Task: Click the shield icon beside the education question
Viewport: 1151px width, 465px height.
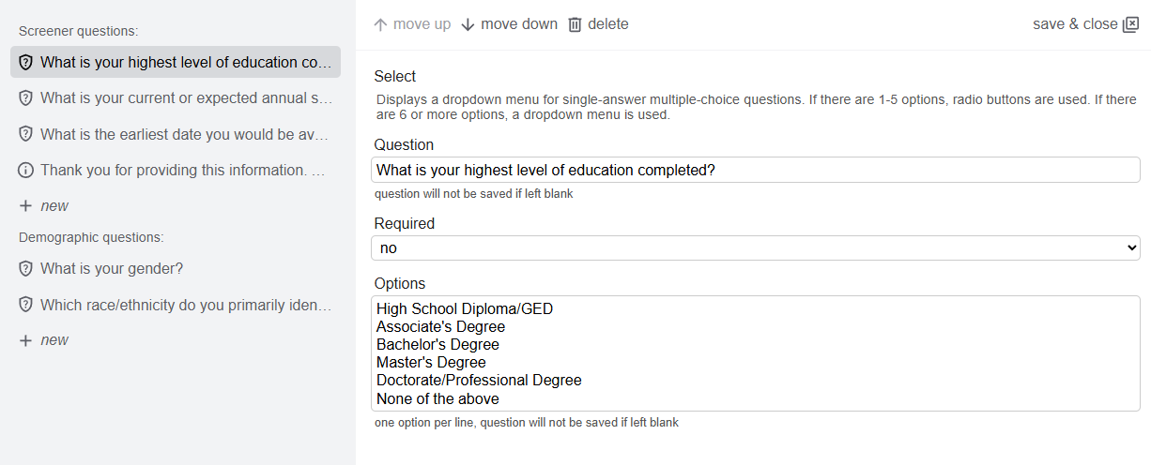Action: pyautogui.click(x=26, y=63)
